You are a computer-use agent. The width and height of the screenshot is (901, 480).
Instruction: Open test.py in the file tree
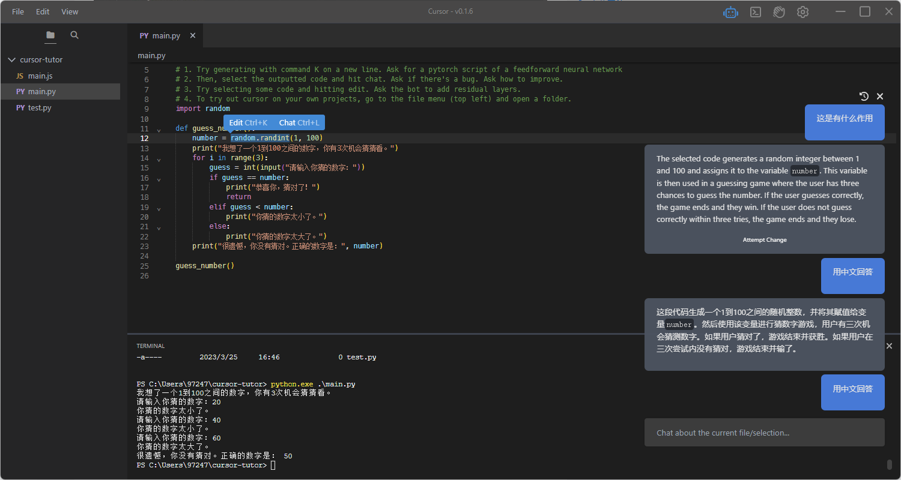click(x=40, y=108)
